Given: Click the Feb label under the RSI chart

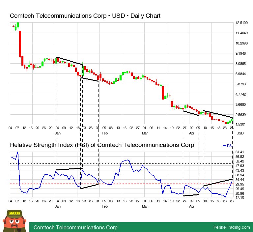Looking at the screenshot, I should (105, 206).
